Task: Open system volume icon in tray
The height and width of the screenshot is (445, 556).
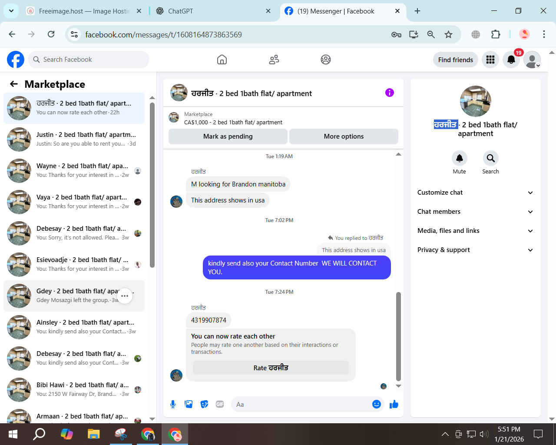Action: coord(484,434)
